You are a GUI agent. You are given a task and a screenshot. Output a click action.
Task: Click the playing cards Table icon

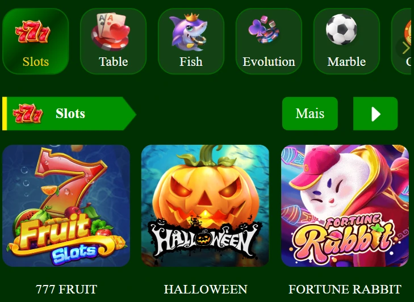[x=111, y=32]
